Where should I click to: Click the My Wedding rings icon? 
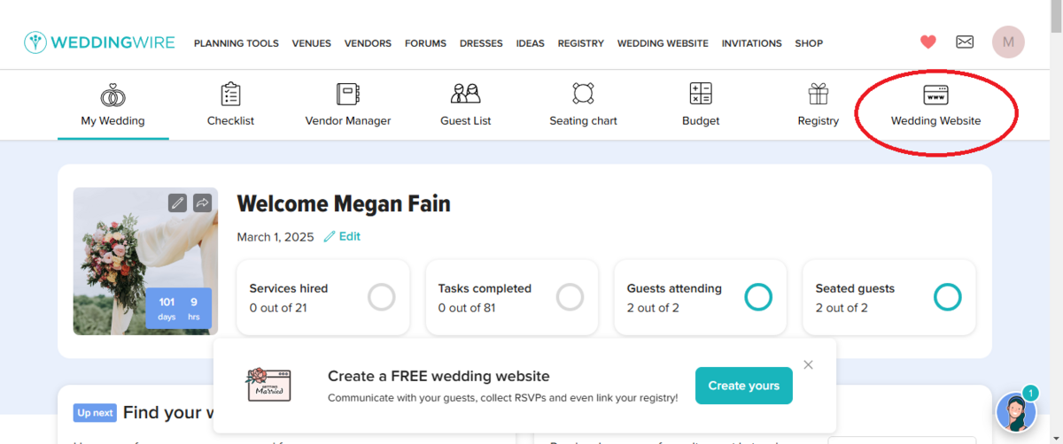[x=113, y=94]
